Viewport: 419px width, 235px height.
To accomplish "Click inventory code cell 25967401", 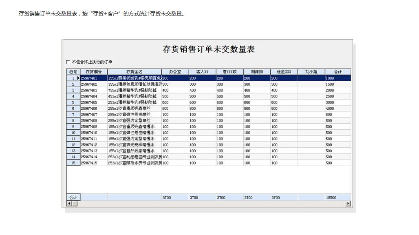I will [94, 78].
